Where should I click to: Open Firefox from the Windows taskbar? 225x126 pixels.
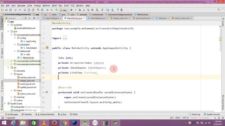[54, 123]
